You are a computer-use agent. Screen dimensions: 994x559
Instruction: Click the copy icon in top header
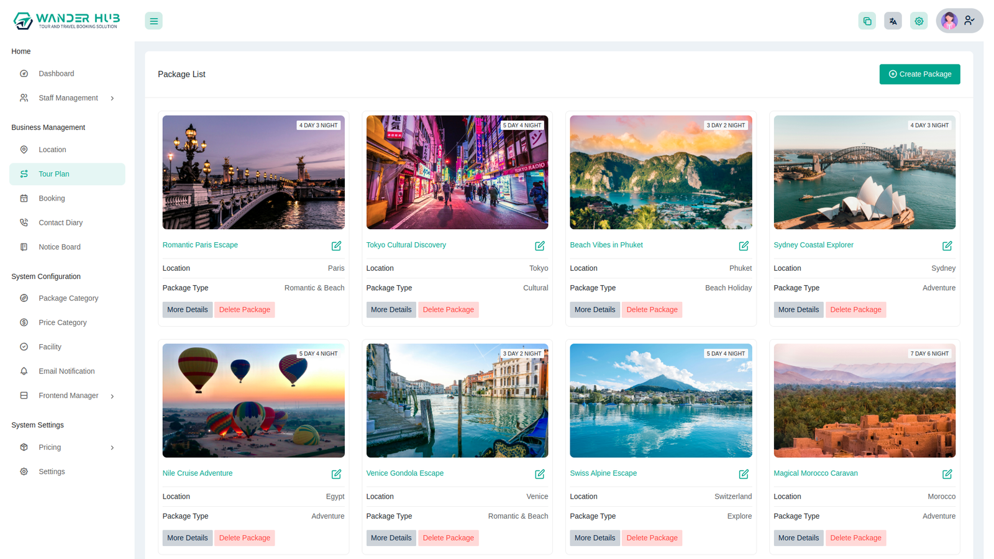coord(867,21)
